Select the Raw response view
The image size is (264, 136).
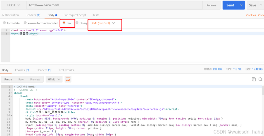[x=21, y=79]
